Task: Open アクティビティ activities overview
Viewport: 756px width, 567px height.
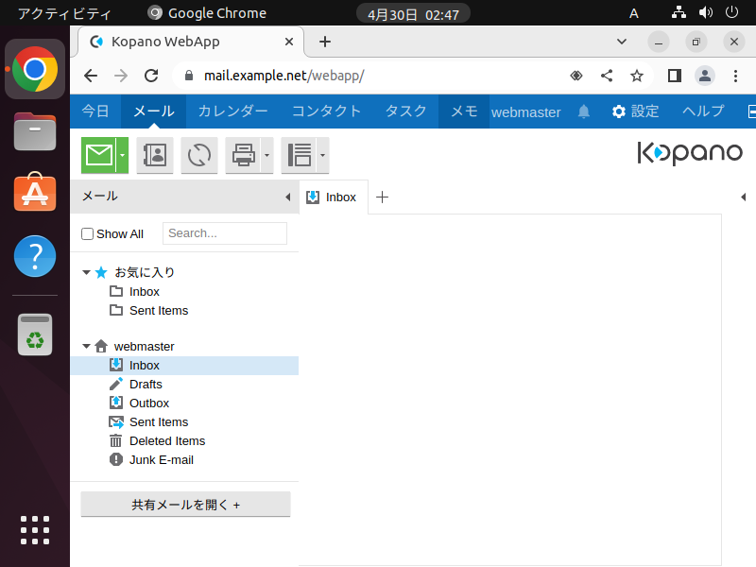Action: click(x=64, y=13)
